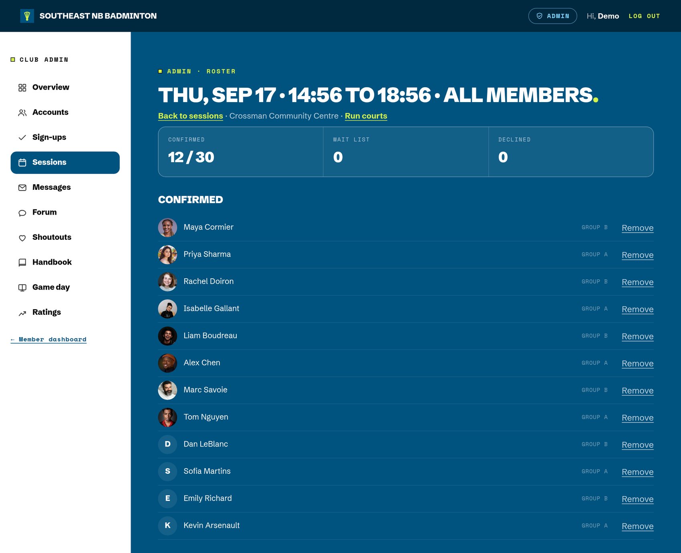
Task: Click Log out in the header
Action: [644, 16]
